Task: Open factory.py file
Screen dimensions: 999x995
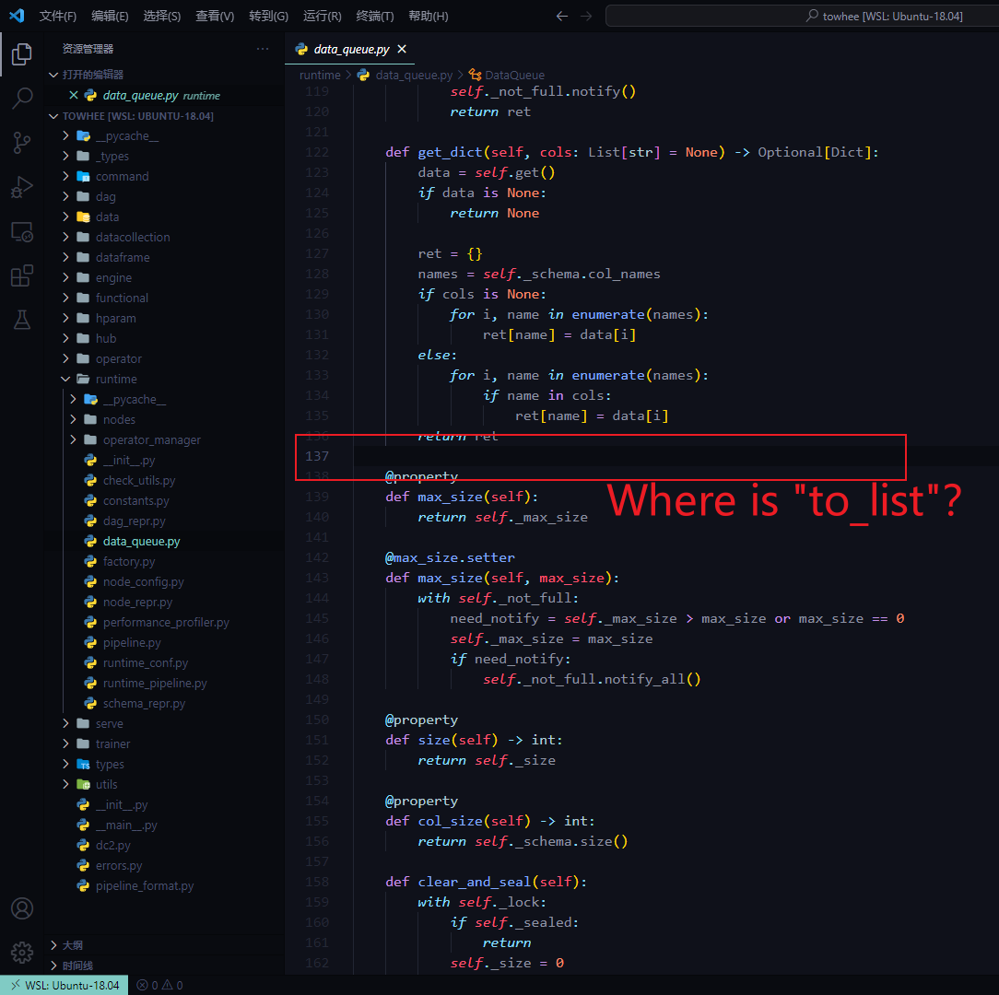Action: click(129, 562)
